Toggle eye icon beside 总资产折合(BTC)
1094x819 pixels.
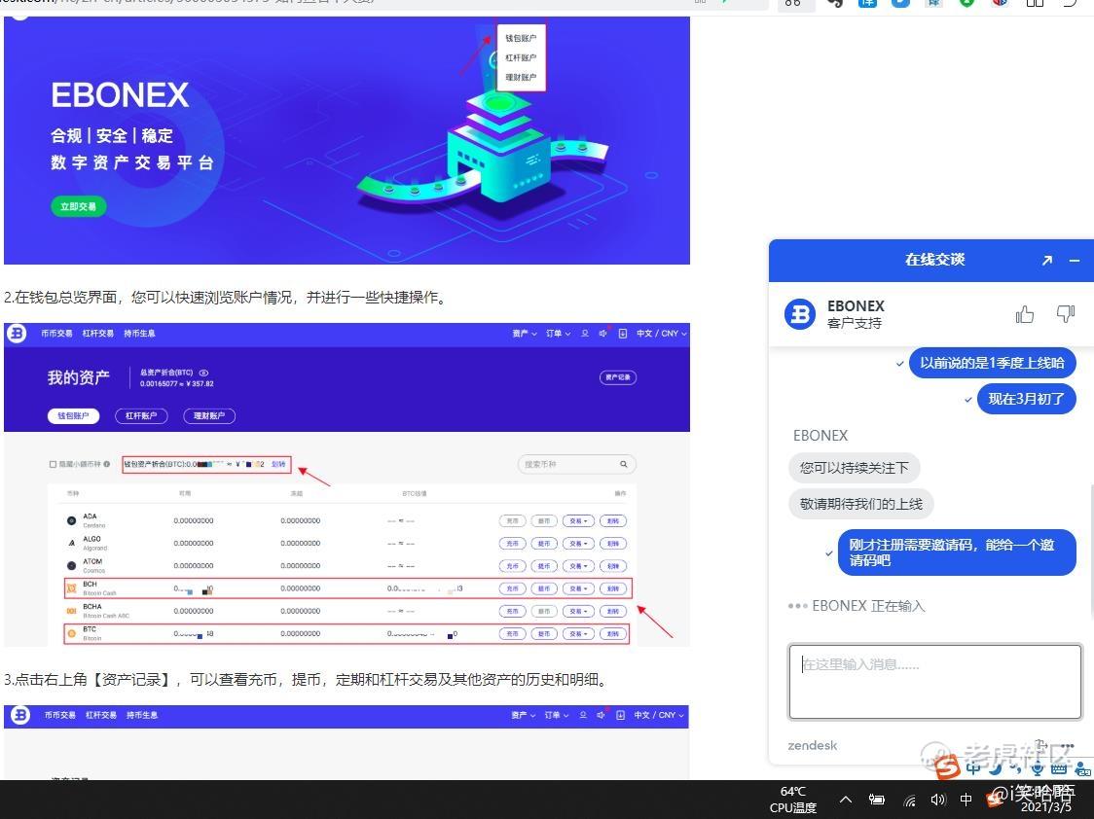tap(203, 373)
